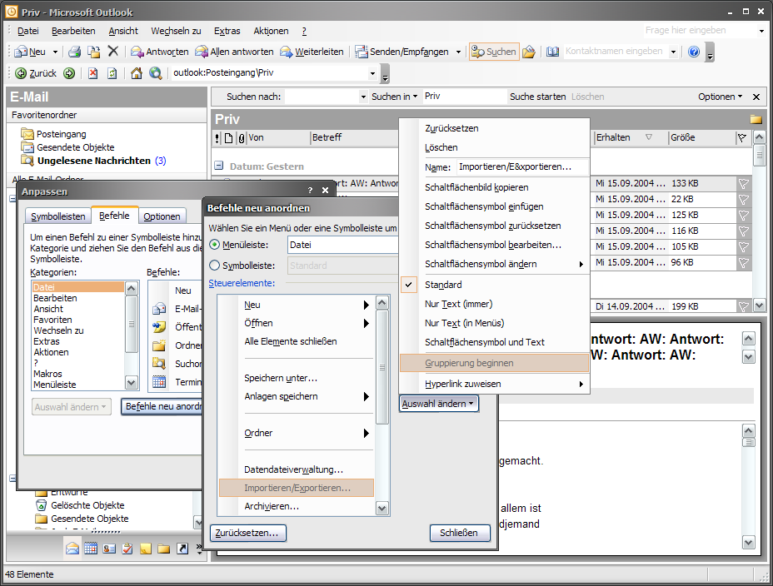The height and width of the screenshot is (586, 773).
Task: Click Zurücksetzen in the context menu
Action: (494, 128)
